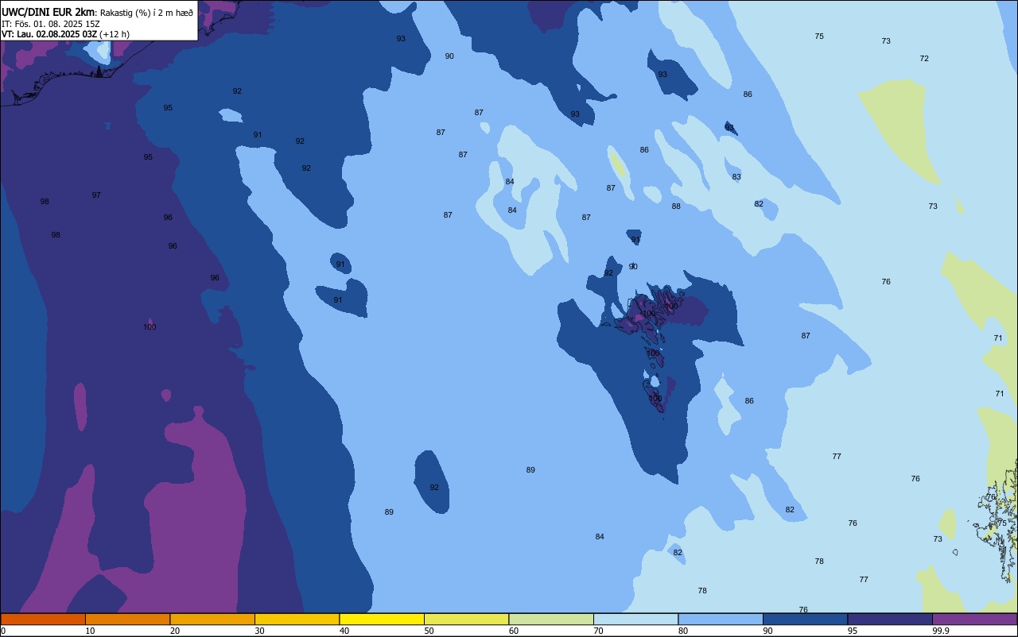Select the dark indigo 95–99.9 legend swatch
This screenshot has width=1018, height=637.
[890, 619]
